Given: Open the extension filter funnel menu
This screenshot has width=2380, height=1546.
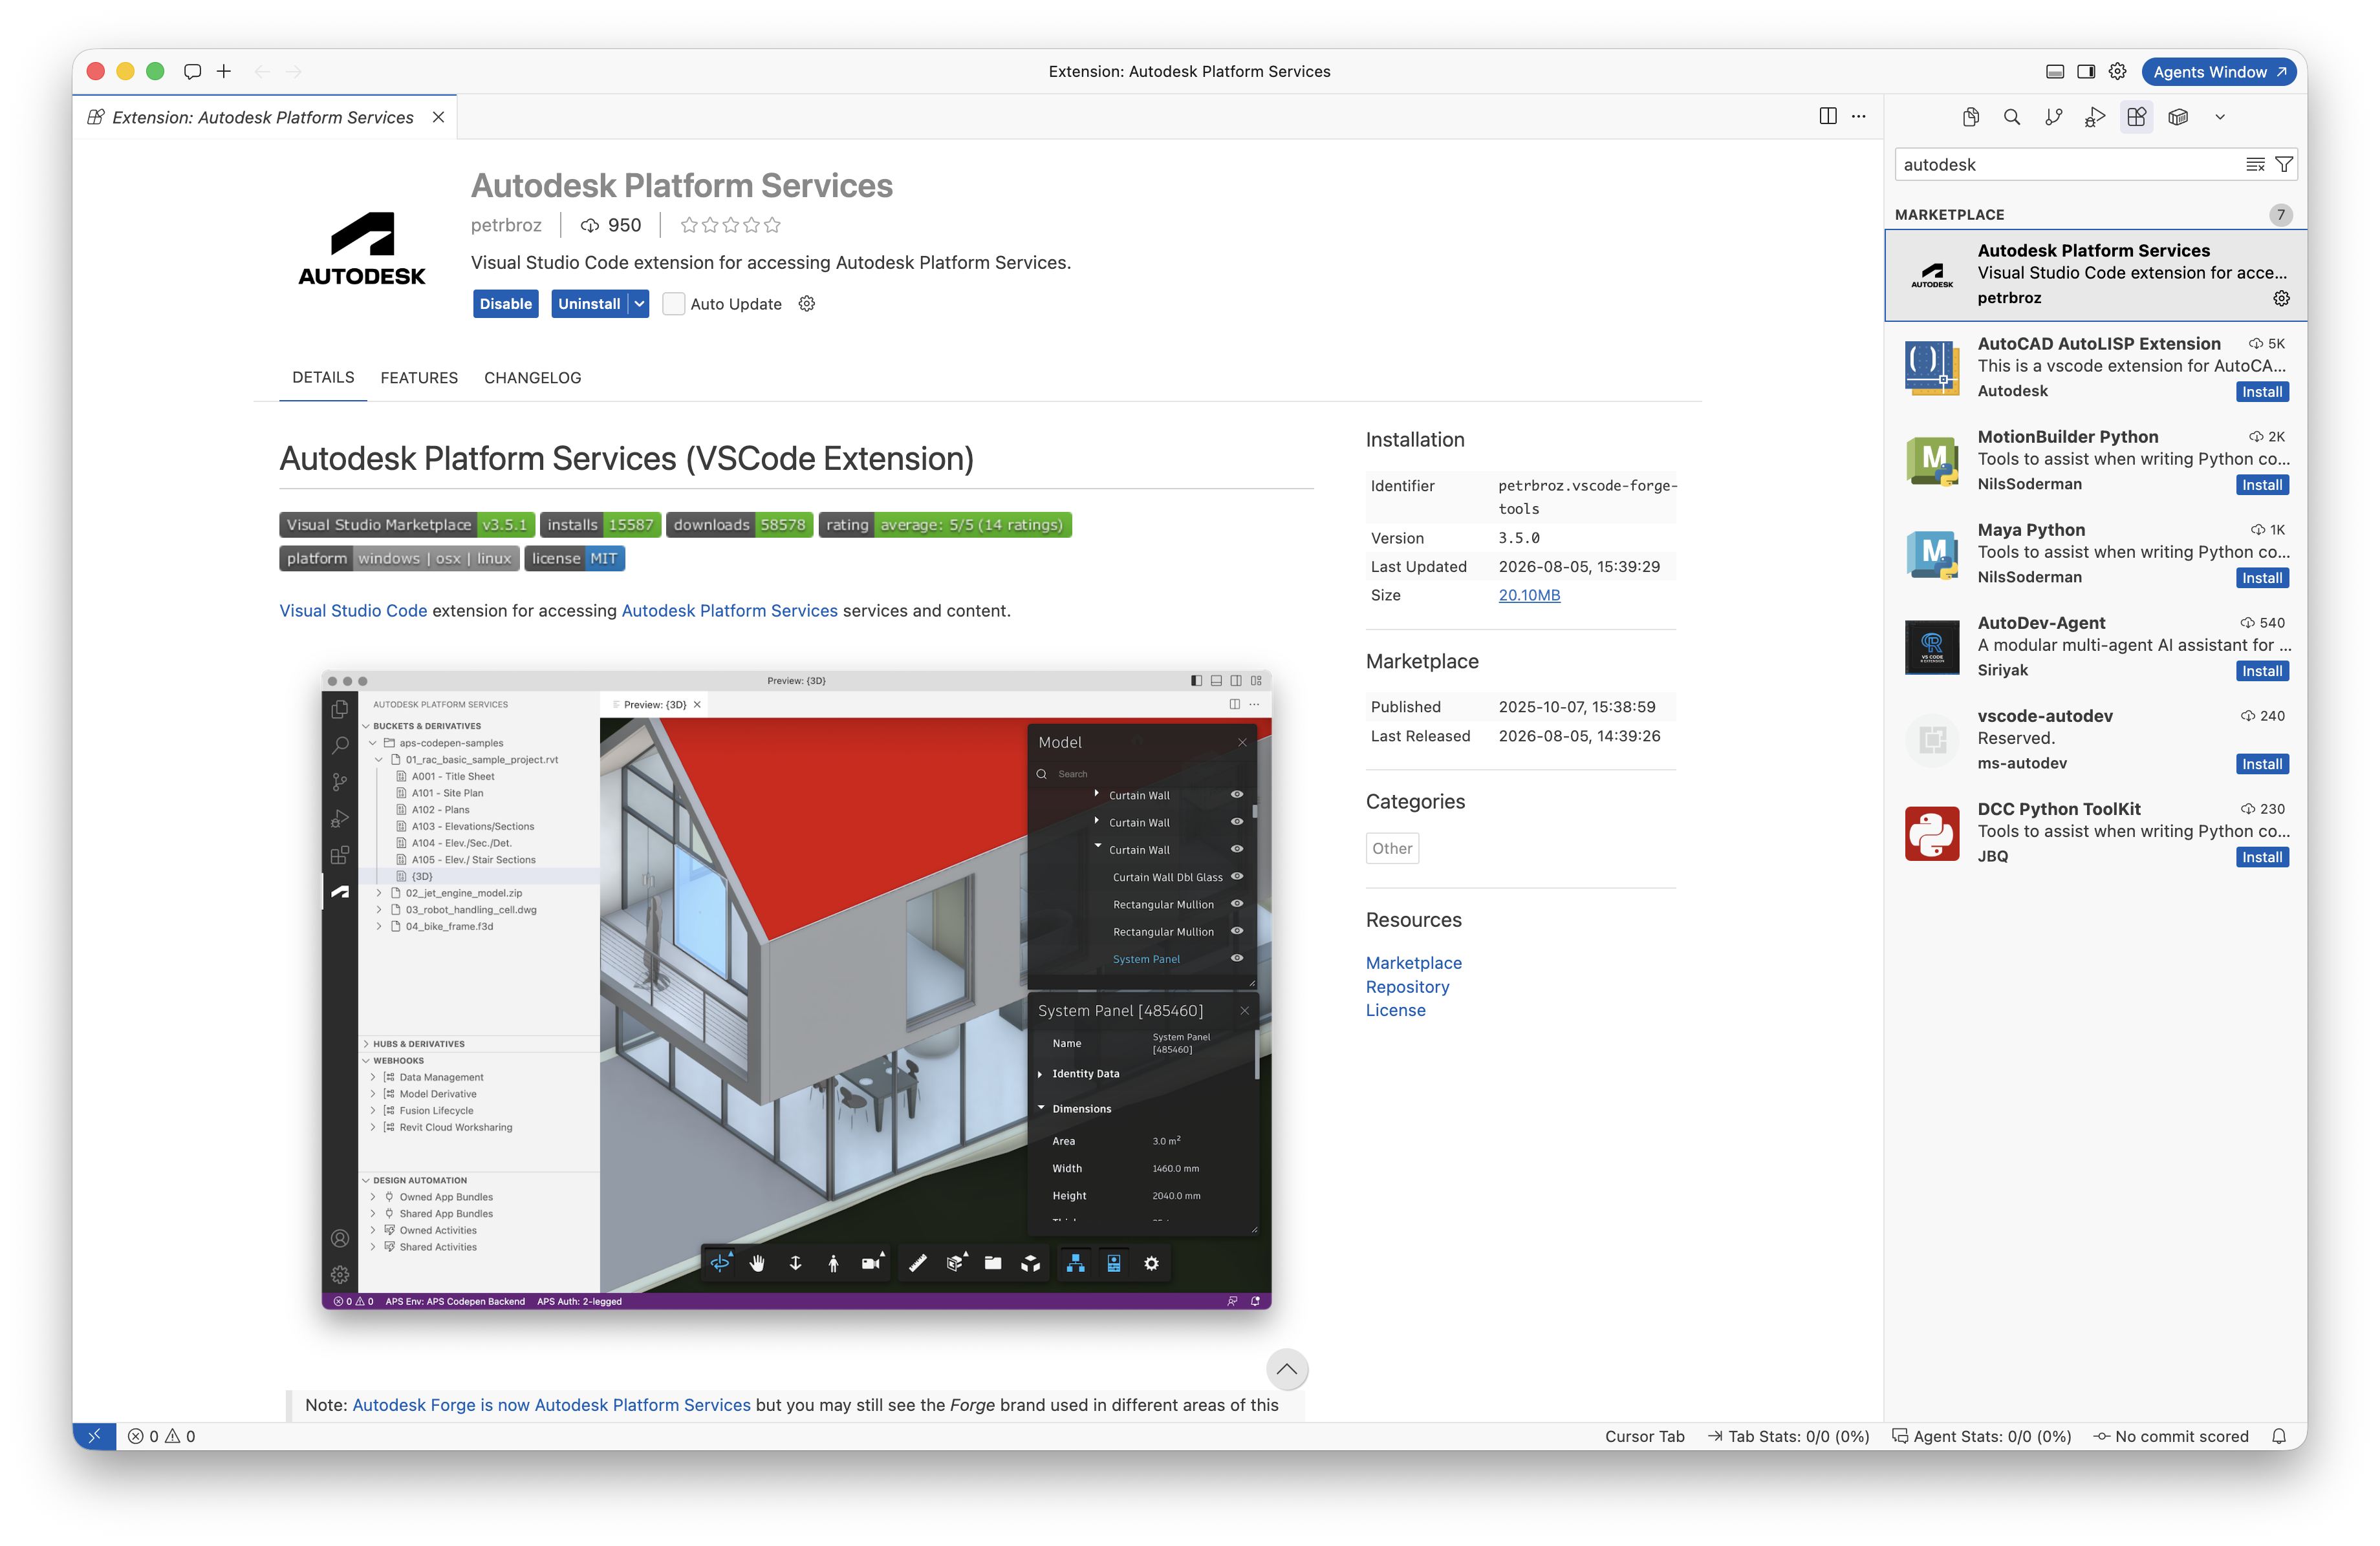Looking at the screenshot, I should 2284,165.
